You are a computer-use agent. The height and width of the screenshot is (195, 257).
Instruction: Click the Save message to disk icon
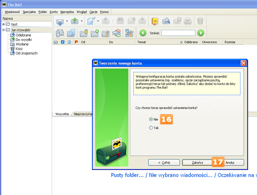tap(177, 21)
